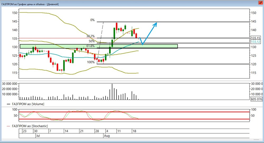Click date label '4' on time axis
264x143 pixels.
[x=107, y=131]
